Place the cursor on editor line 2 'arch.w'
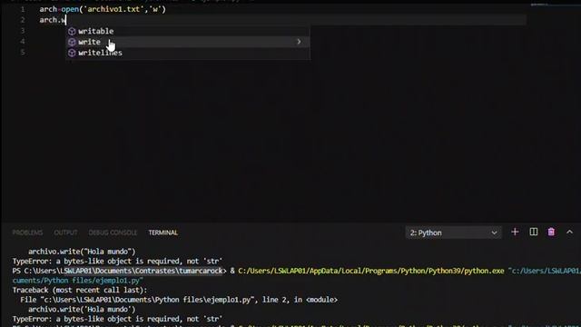This screenshot has height=327, width=581. (53, 20)
